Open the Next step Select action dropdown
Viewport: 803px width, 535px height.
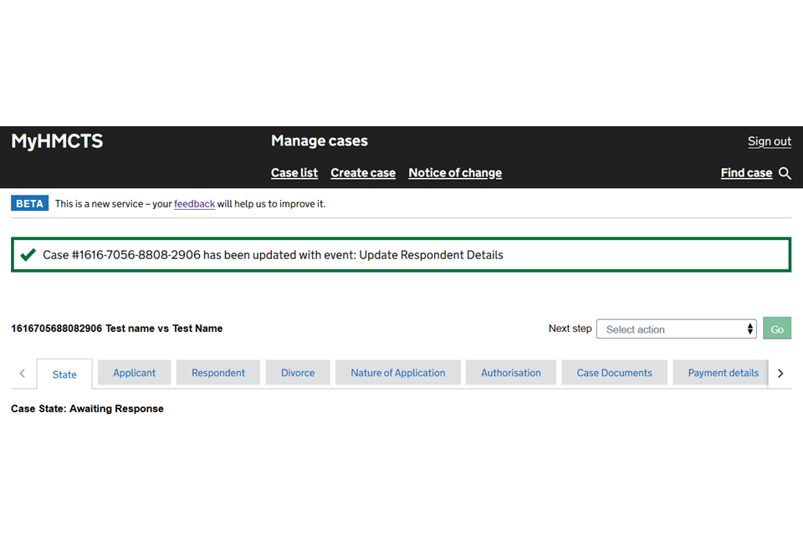(x=676, y=329)
